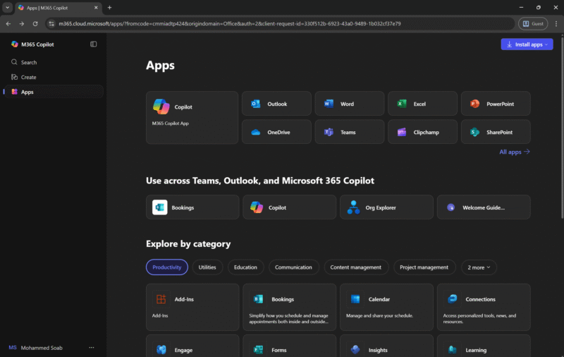564x357 pixels.
Task: Expand the 2 more categories dropdown
Action: click(x=479, y=267)
